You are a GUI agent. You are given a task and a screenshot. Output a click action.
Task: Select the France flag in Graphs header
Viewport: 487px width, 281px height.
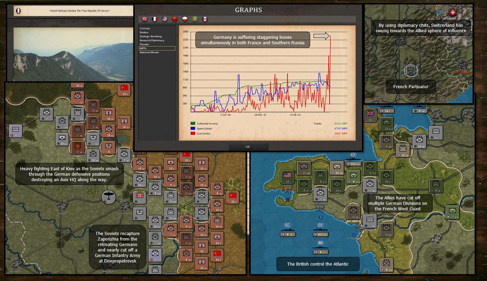tap(155, 19)
